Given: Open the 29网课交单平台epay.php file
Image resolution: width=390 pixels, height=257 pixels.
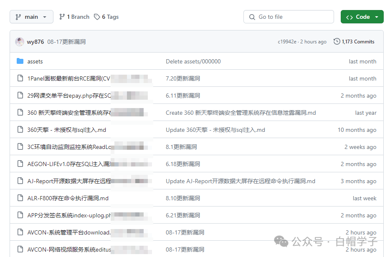Looking at the screenshot, I should [x=69, y=96].
